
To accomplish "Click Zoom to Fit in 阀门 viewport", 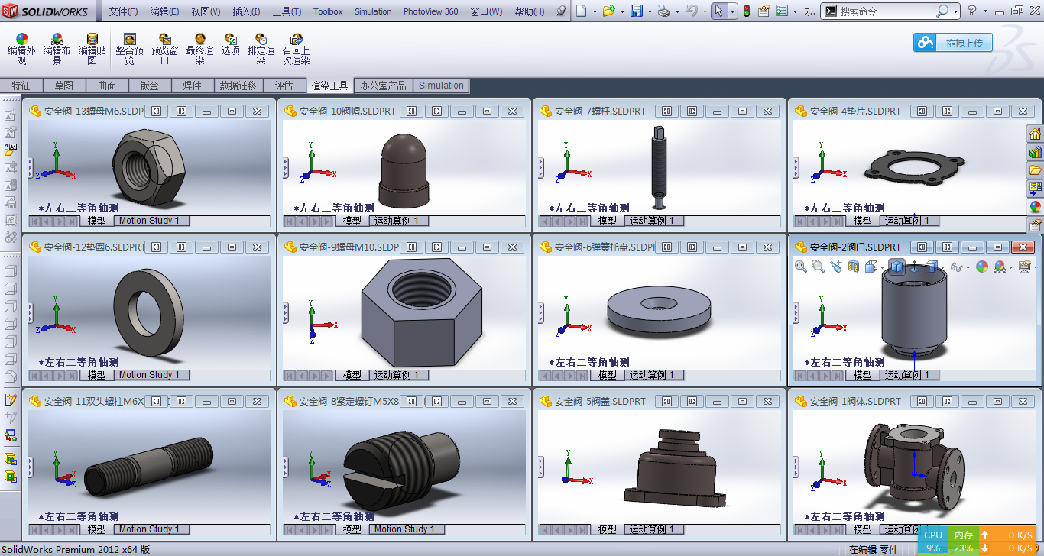I will [x=801, y=267].
